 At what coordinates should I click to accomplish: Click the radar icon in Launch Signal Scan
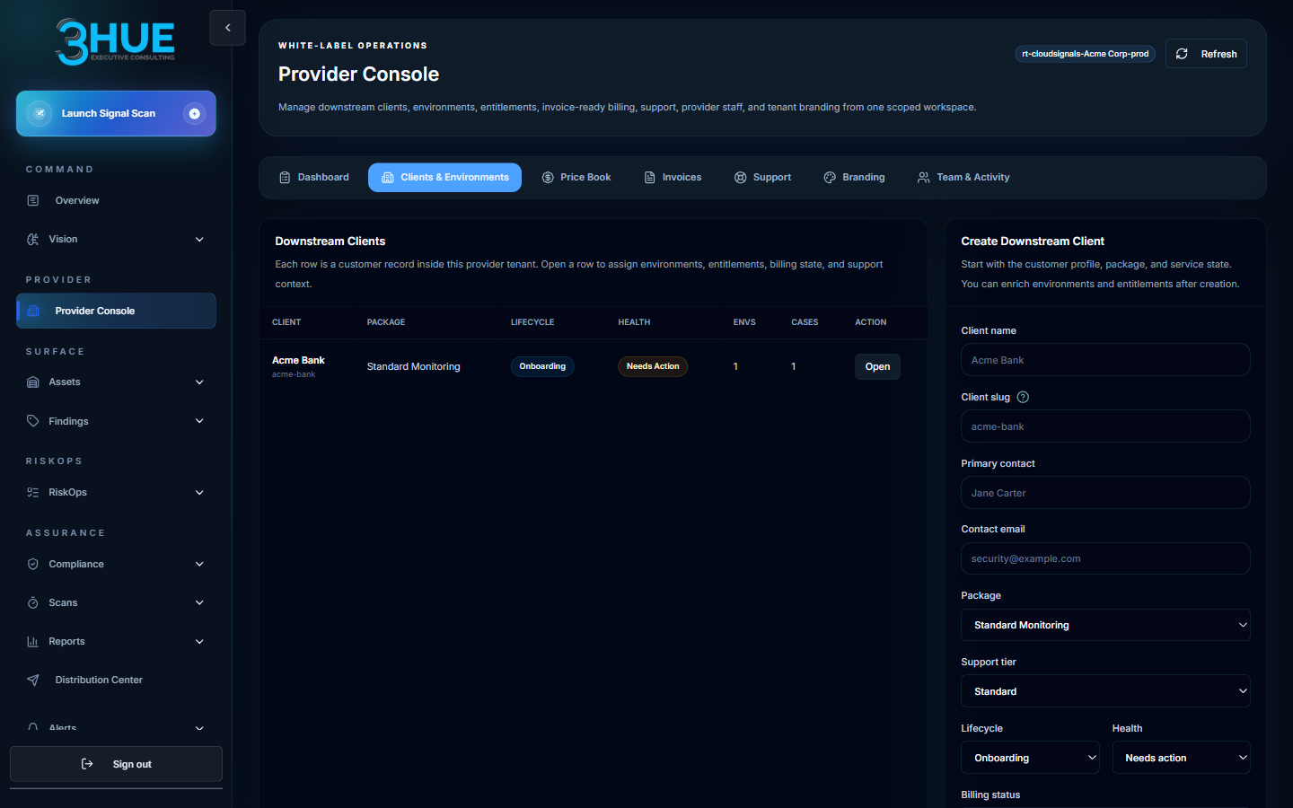[39, 114]
